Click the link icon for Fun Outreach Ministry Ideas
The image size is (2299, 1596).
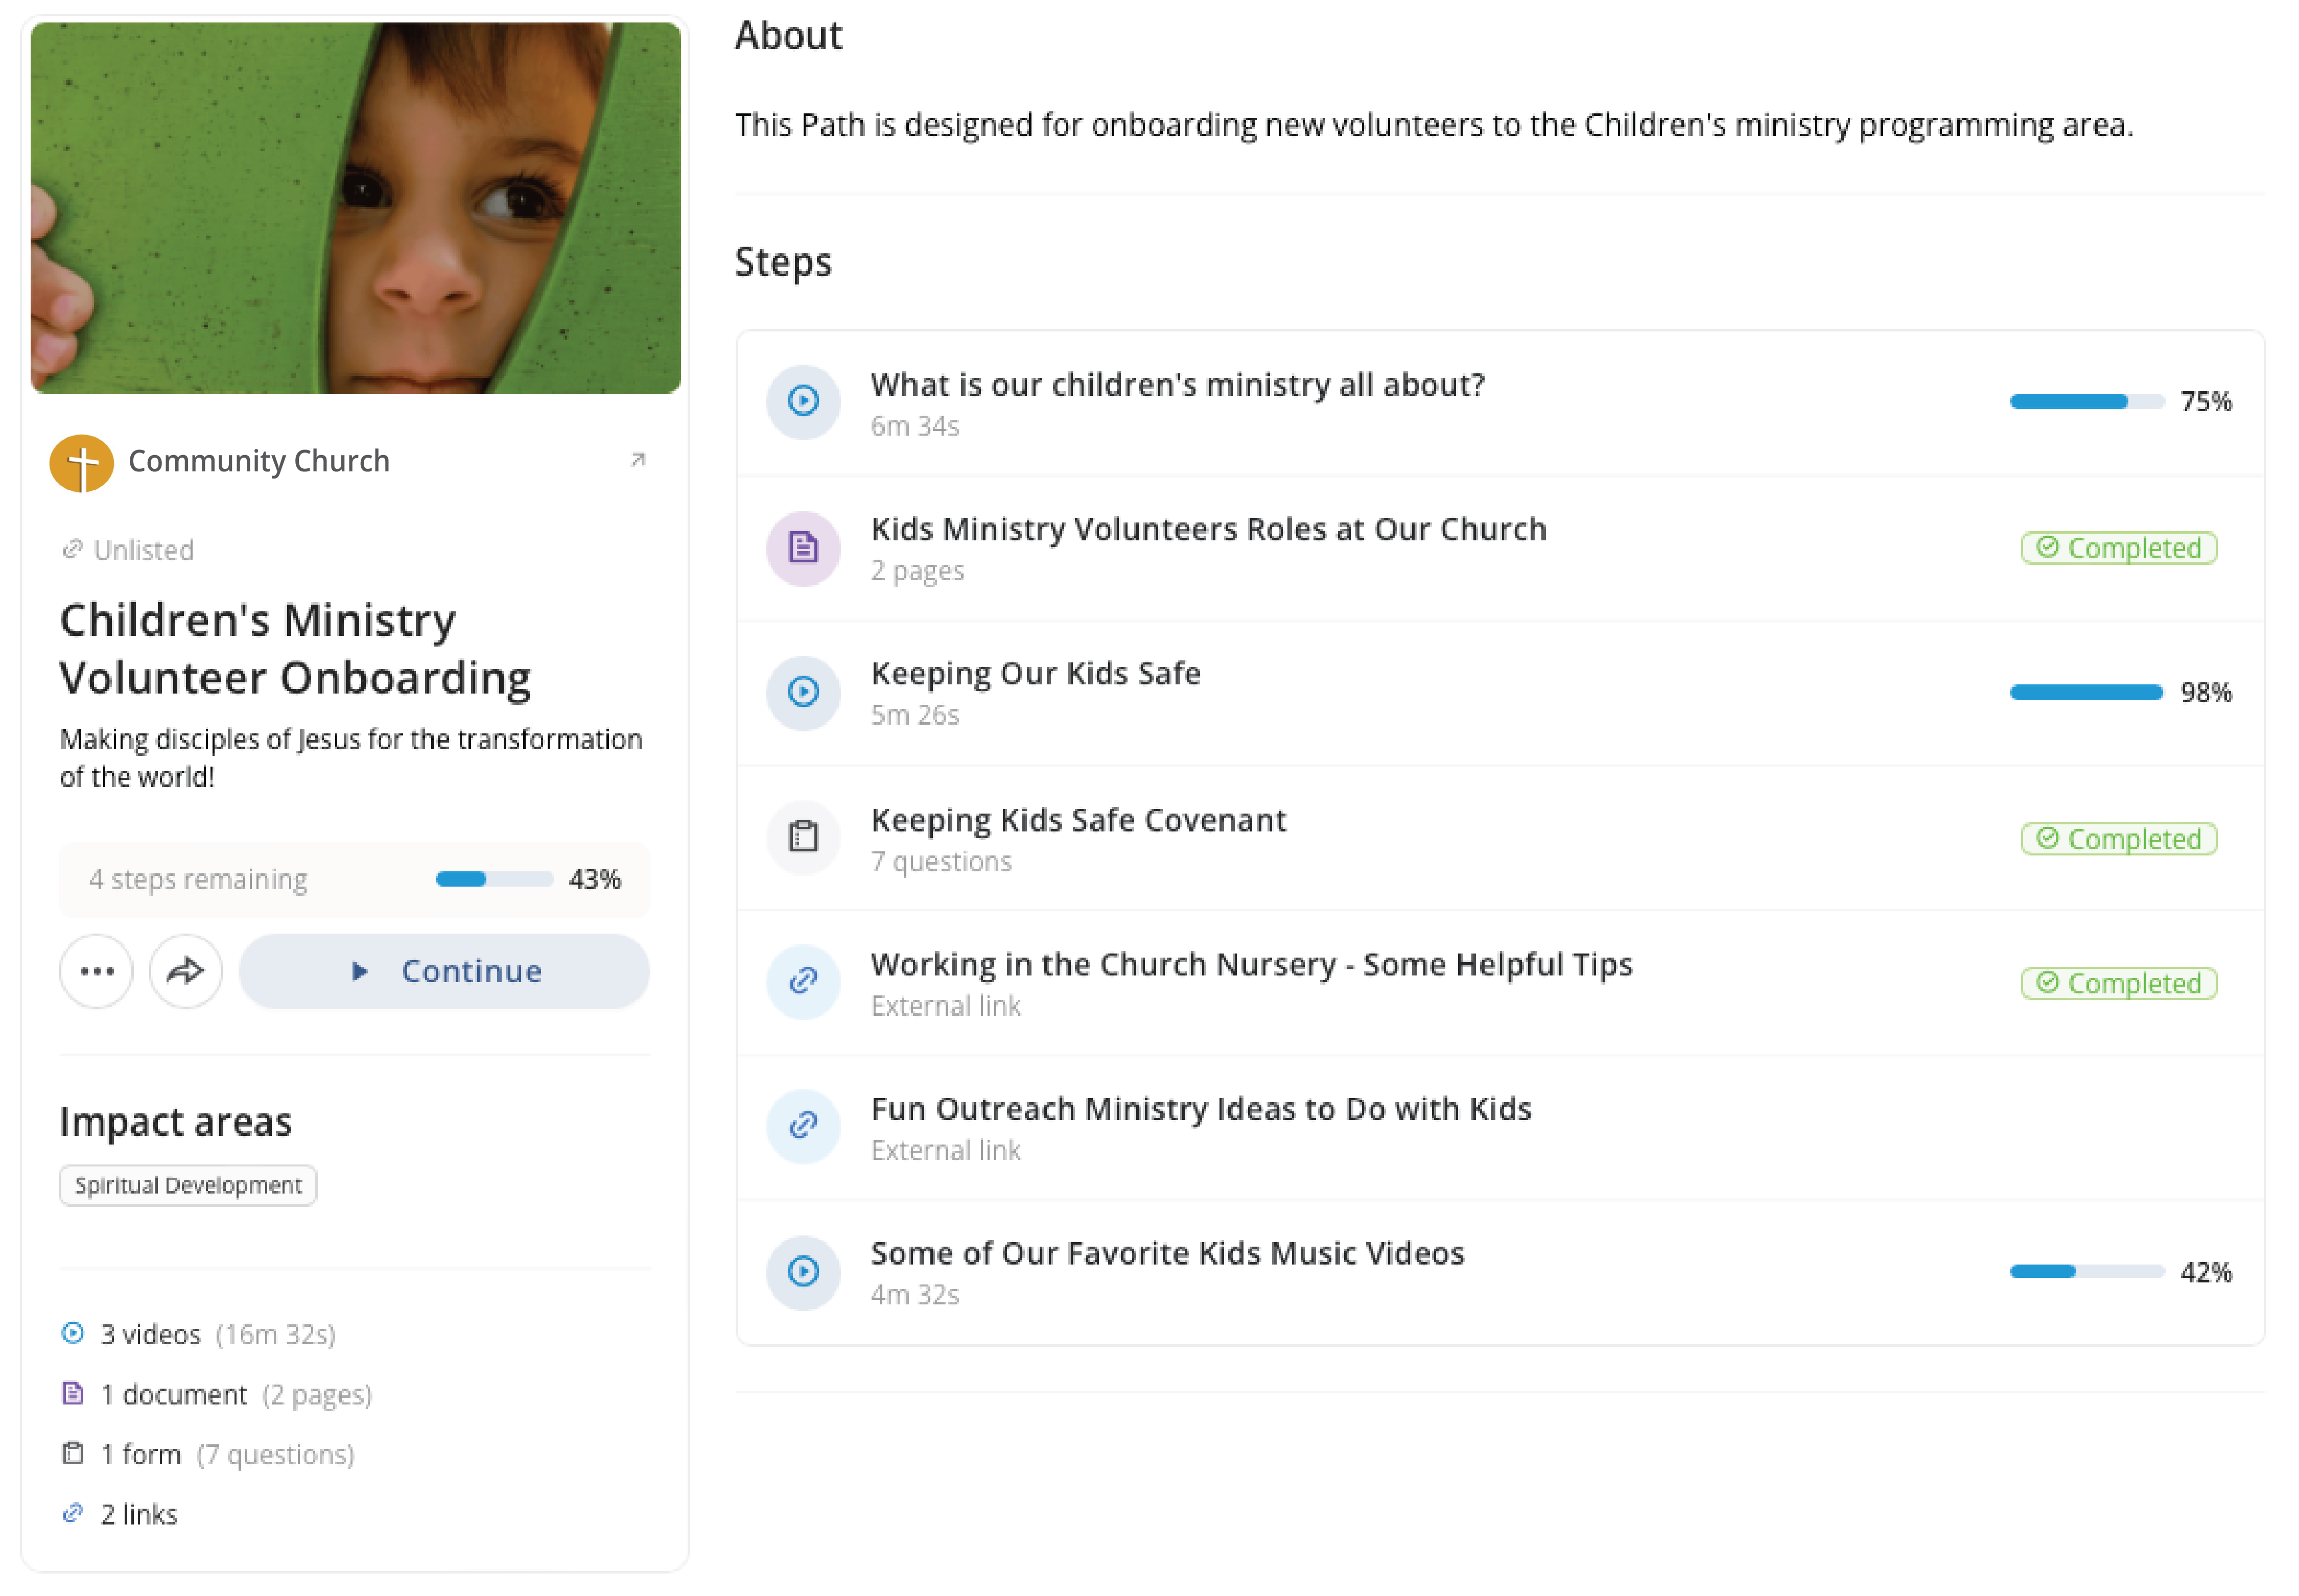[802, 1126]
